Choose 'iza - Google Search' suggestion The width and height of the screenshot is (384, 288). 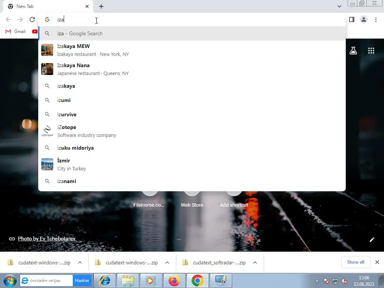coord(192,33)
